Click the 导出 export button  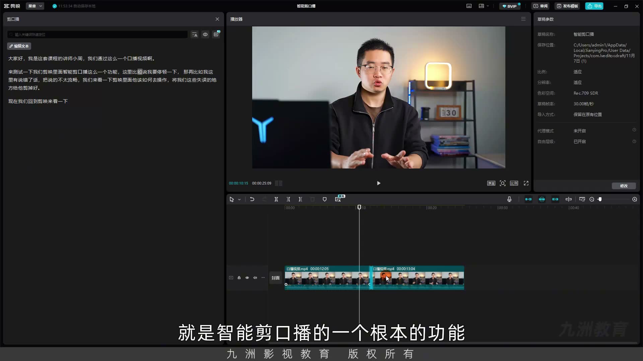(594, 6)
